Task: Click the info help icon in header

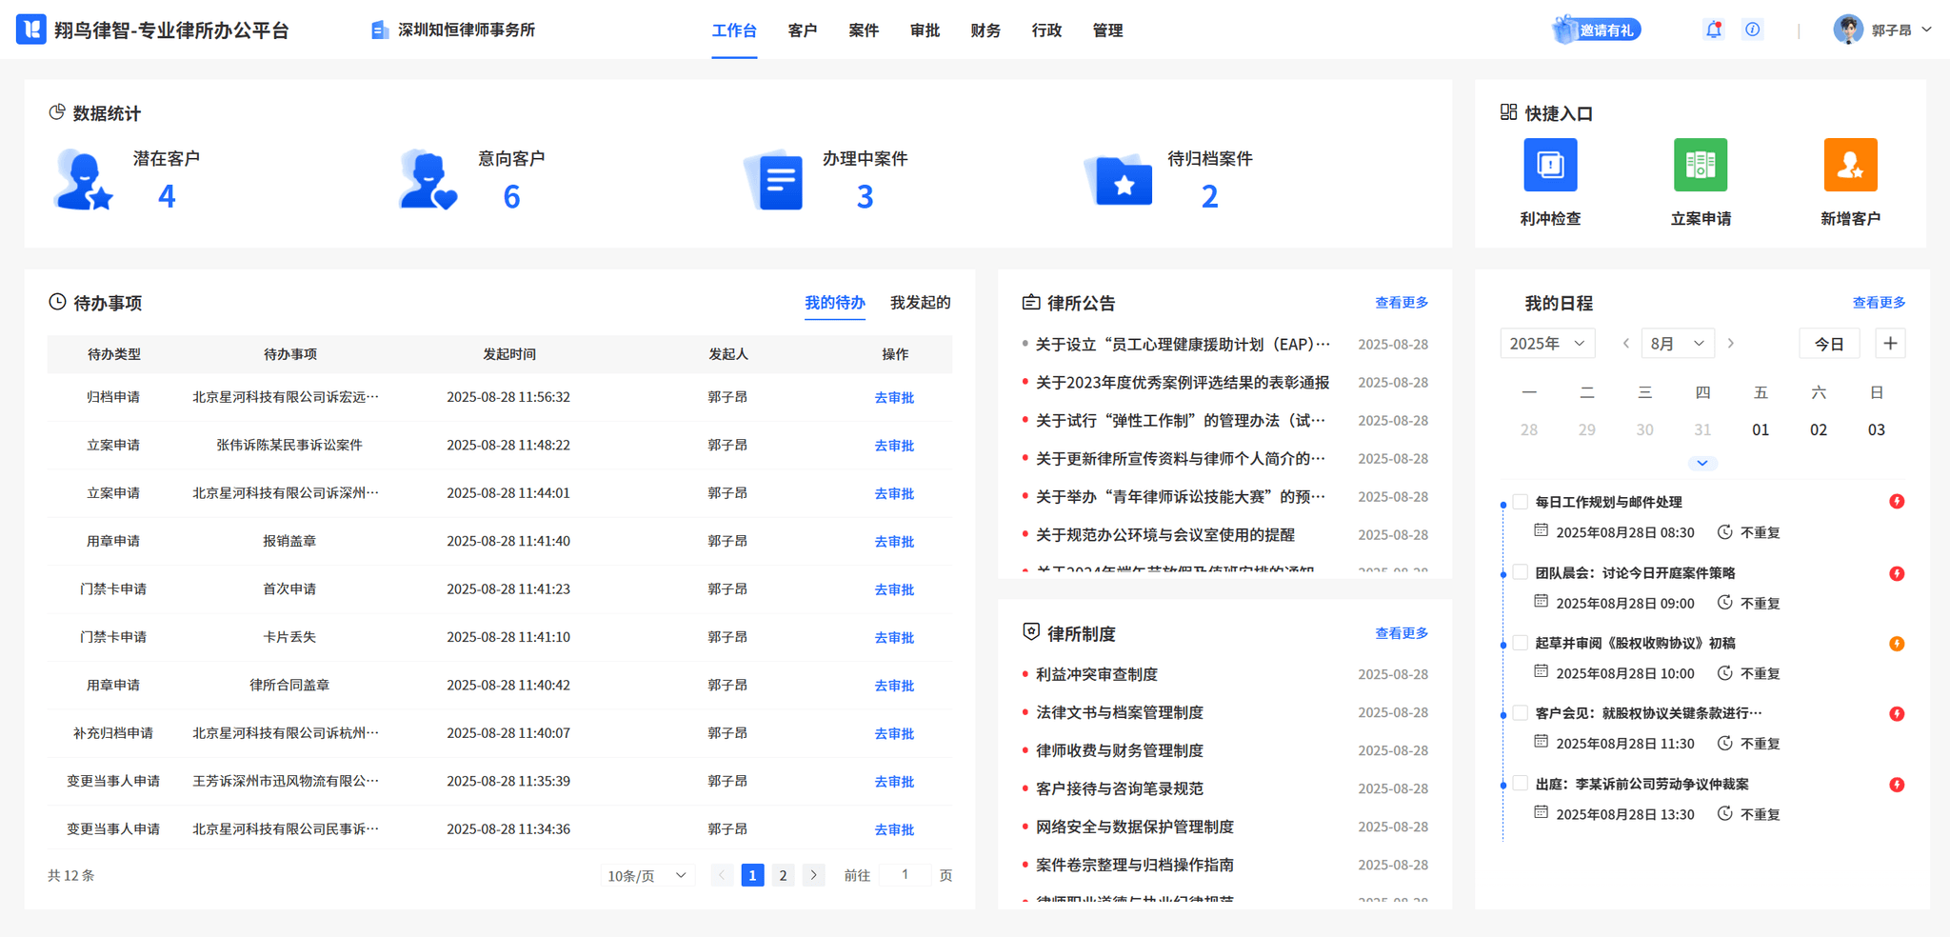Action: (x=1752, y=30)
